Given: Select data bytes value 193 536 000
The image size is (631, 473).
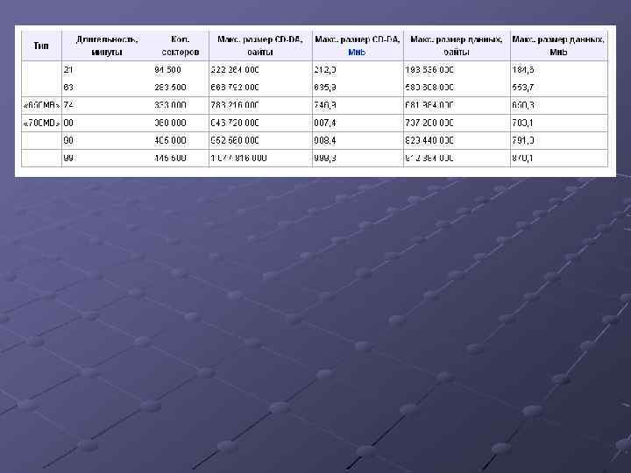Looking at the screenshot, I should (429, 70).
